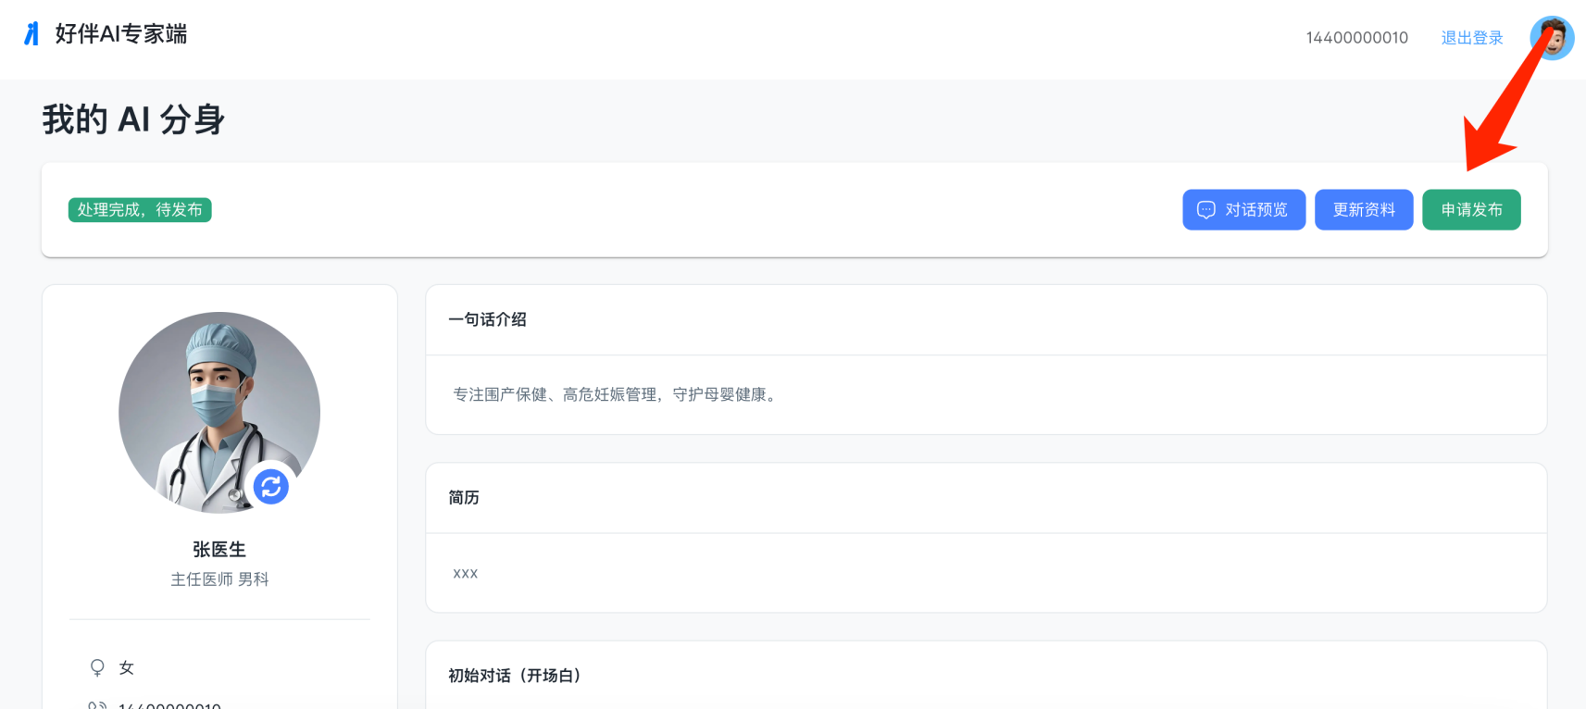Image resolution: width=1586 pixels, height=709 pixels.
Task: Click the 简历 section header
Action: (x=464, y=498)
